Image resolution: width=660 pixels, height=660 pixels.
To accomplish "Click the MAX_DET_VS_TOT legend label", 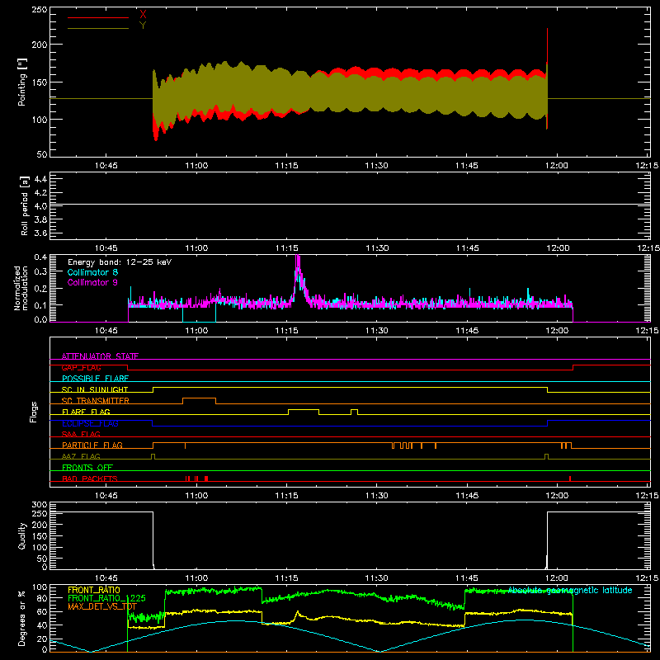I will coord(102,606).
